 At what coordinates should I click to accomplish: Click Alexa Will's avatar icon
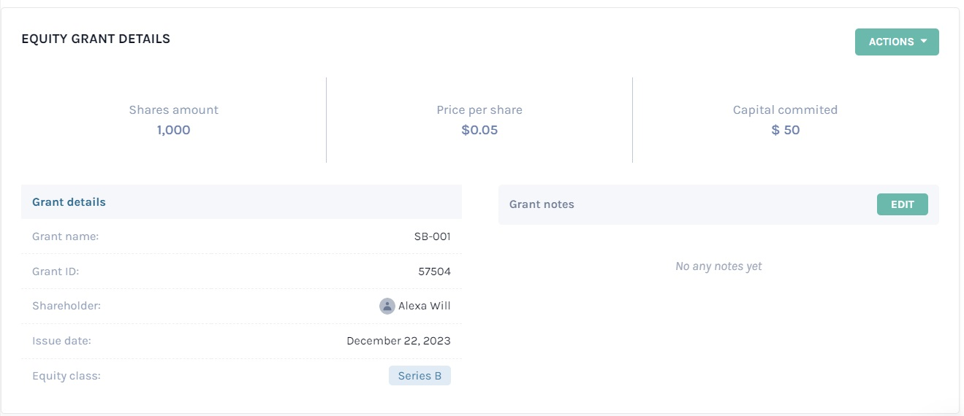(x=387, y=306)
